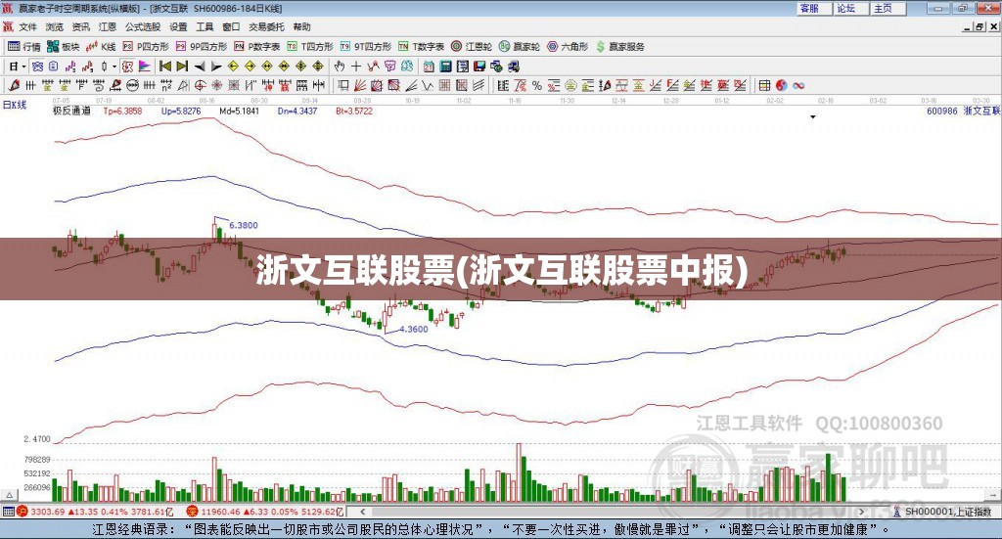Screen dimensions: 1002x539
Task: Click the Dn=4.3437 value
Action: click(x=297, y=112)
